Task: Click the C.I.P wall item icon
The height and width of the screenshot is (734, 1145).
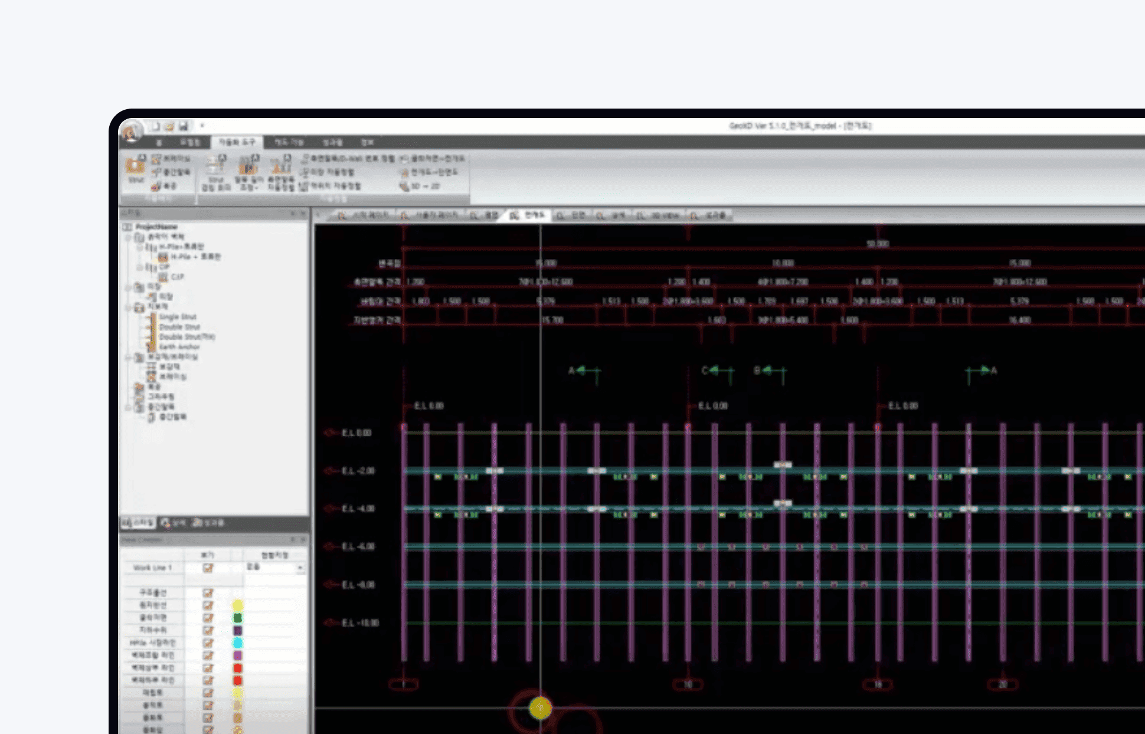Action: click(163, 277)
